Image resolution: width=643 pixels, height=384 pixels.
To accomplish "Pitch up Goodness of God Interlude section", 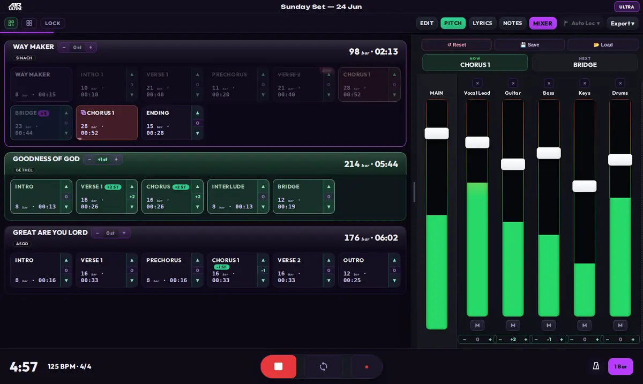I will tap(263, 186).
